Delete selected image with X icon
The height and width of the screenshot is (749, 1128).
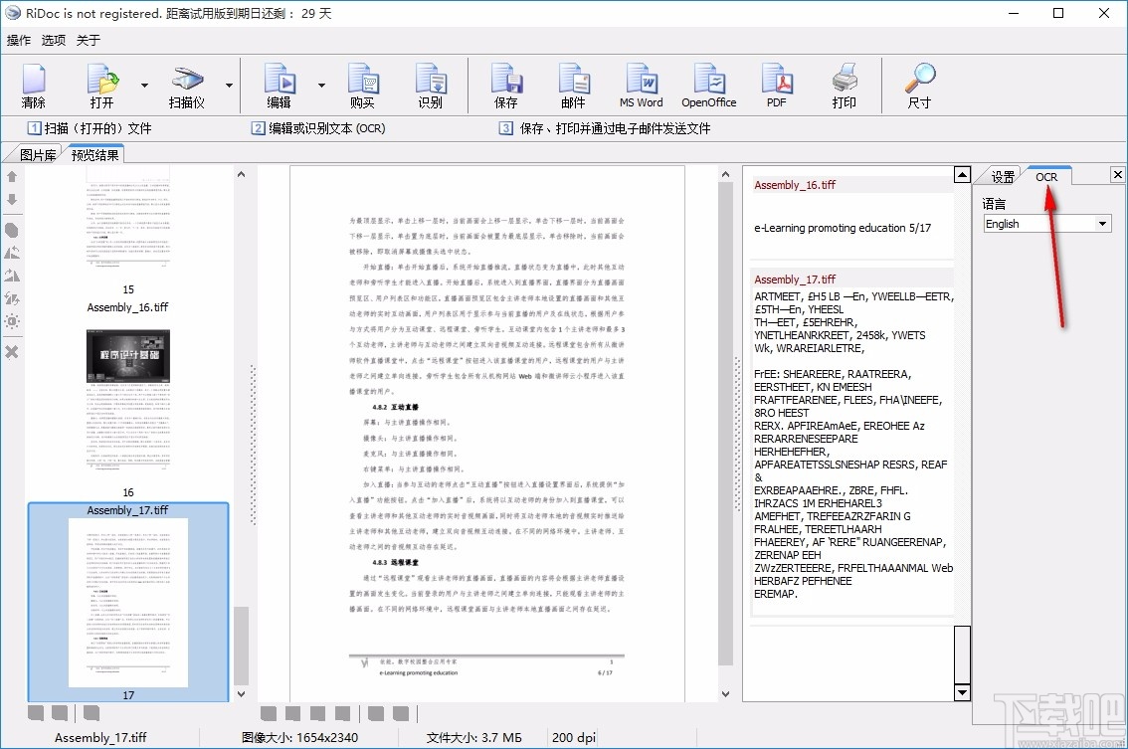click(x=12, y=352)
